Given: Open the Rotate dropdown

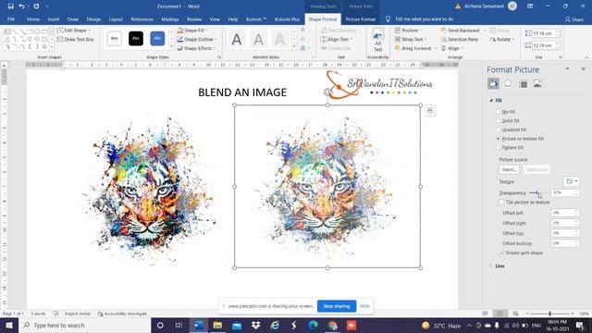Looking at the screenshot, I should [502, 39].
